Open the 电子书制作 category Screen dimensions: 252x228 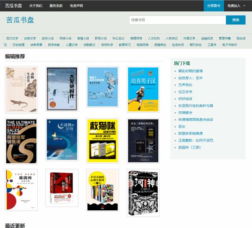229,45
